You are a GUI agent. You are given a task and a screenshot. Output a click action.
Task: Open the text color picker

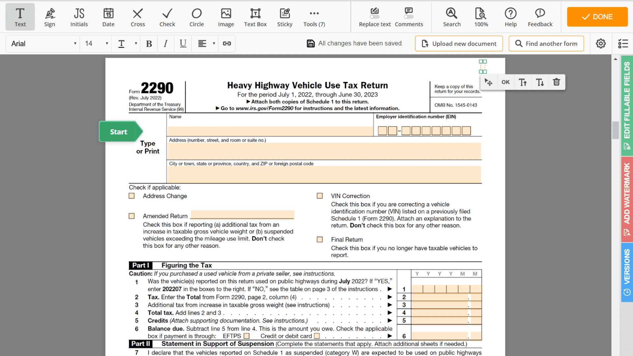tap(121, 44)
